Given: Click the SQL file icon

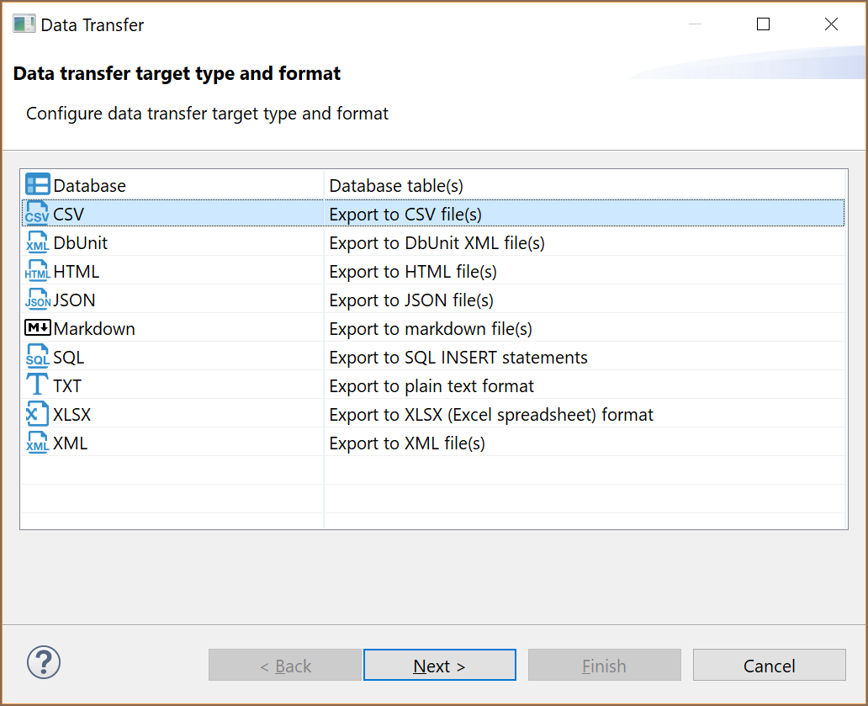Looking at the screenshot, I should click(x=38, y=357).
